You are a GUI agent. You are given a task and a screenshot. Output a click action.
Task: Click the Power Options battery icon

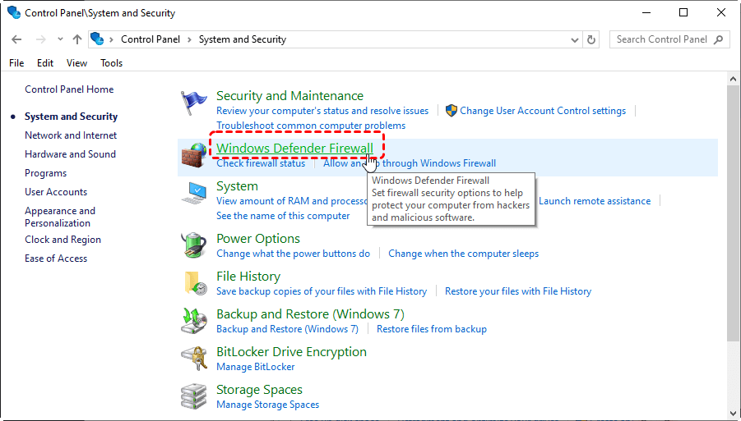(194, 245)
